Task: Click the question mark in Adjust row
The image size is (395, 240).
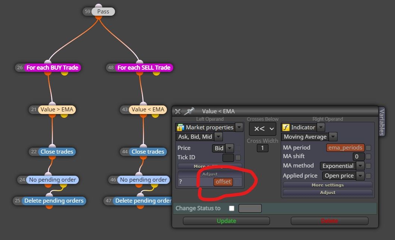Action: (180, 182)
